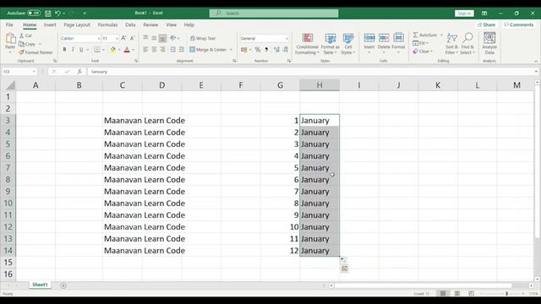Click the Copy icon

(21, 44)
